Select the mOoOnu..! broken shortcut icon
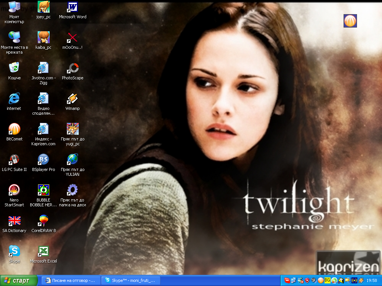Image resolution: width=382 pixels, height=286 pixels. pos(73,40)
